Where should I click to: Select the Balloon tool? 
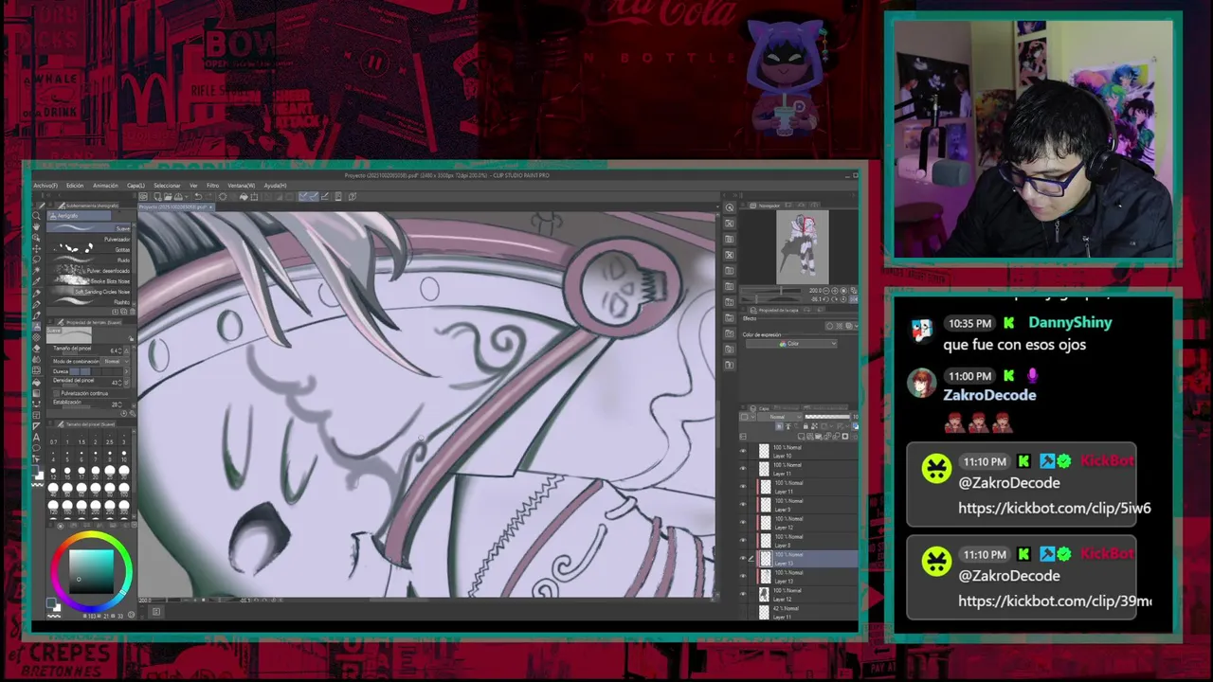coord(36,447)
